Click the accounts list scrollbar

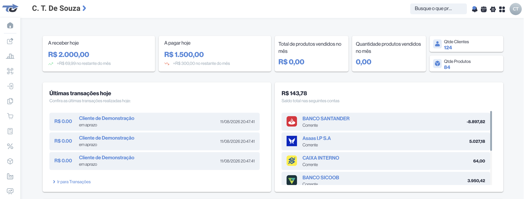point(491,131)
